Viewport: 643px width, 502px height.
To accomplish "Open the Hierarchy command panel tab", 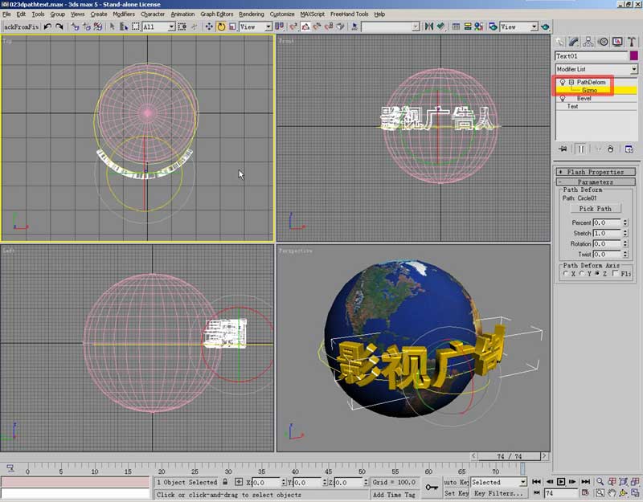I will 588,42.
